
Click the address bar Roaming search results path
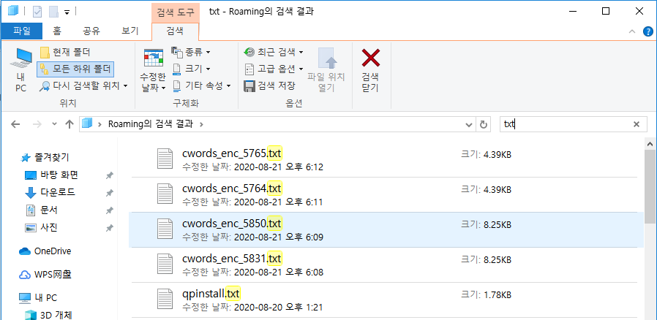pyautogui.click(x=151, y=124)
